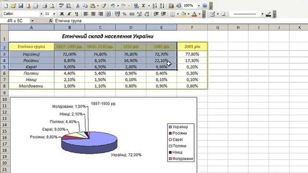Sort ascending with the A-Z icon
Viewport: 308px width, 173px height.
154,6
